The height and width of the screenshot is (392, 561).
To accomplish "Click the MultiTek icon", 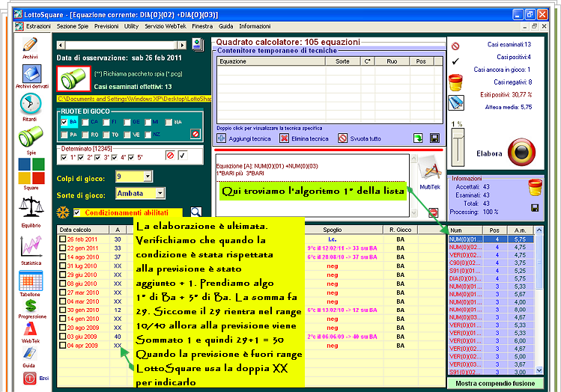I will pos(429,169).
